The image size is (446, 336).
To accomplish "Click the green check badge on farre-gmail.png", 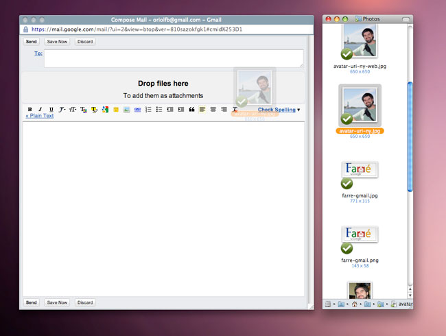I will point(347,248).
